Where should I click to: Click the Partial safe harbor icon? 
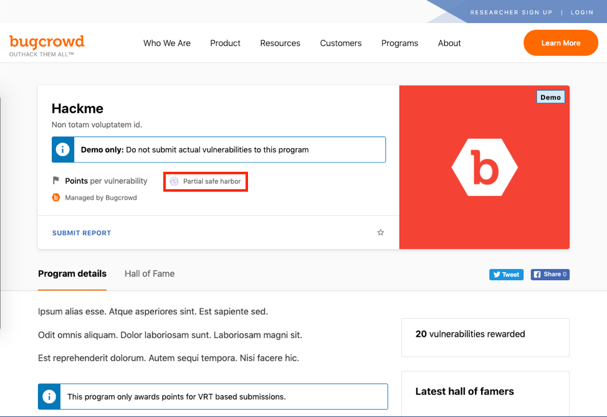pyautogui.click(x=174, y=181)
